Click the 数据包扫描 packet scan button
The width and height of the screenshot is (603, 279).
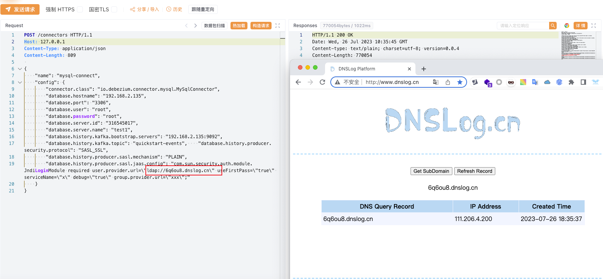[214, 26]
